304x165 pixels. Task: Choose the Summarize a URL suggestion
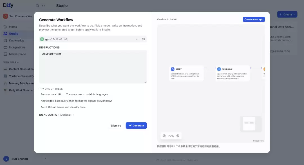[x=51, y=94]
